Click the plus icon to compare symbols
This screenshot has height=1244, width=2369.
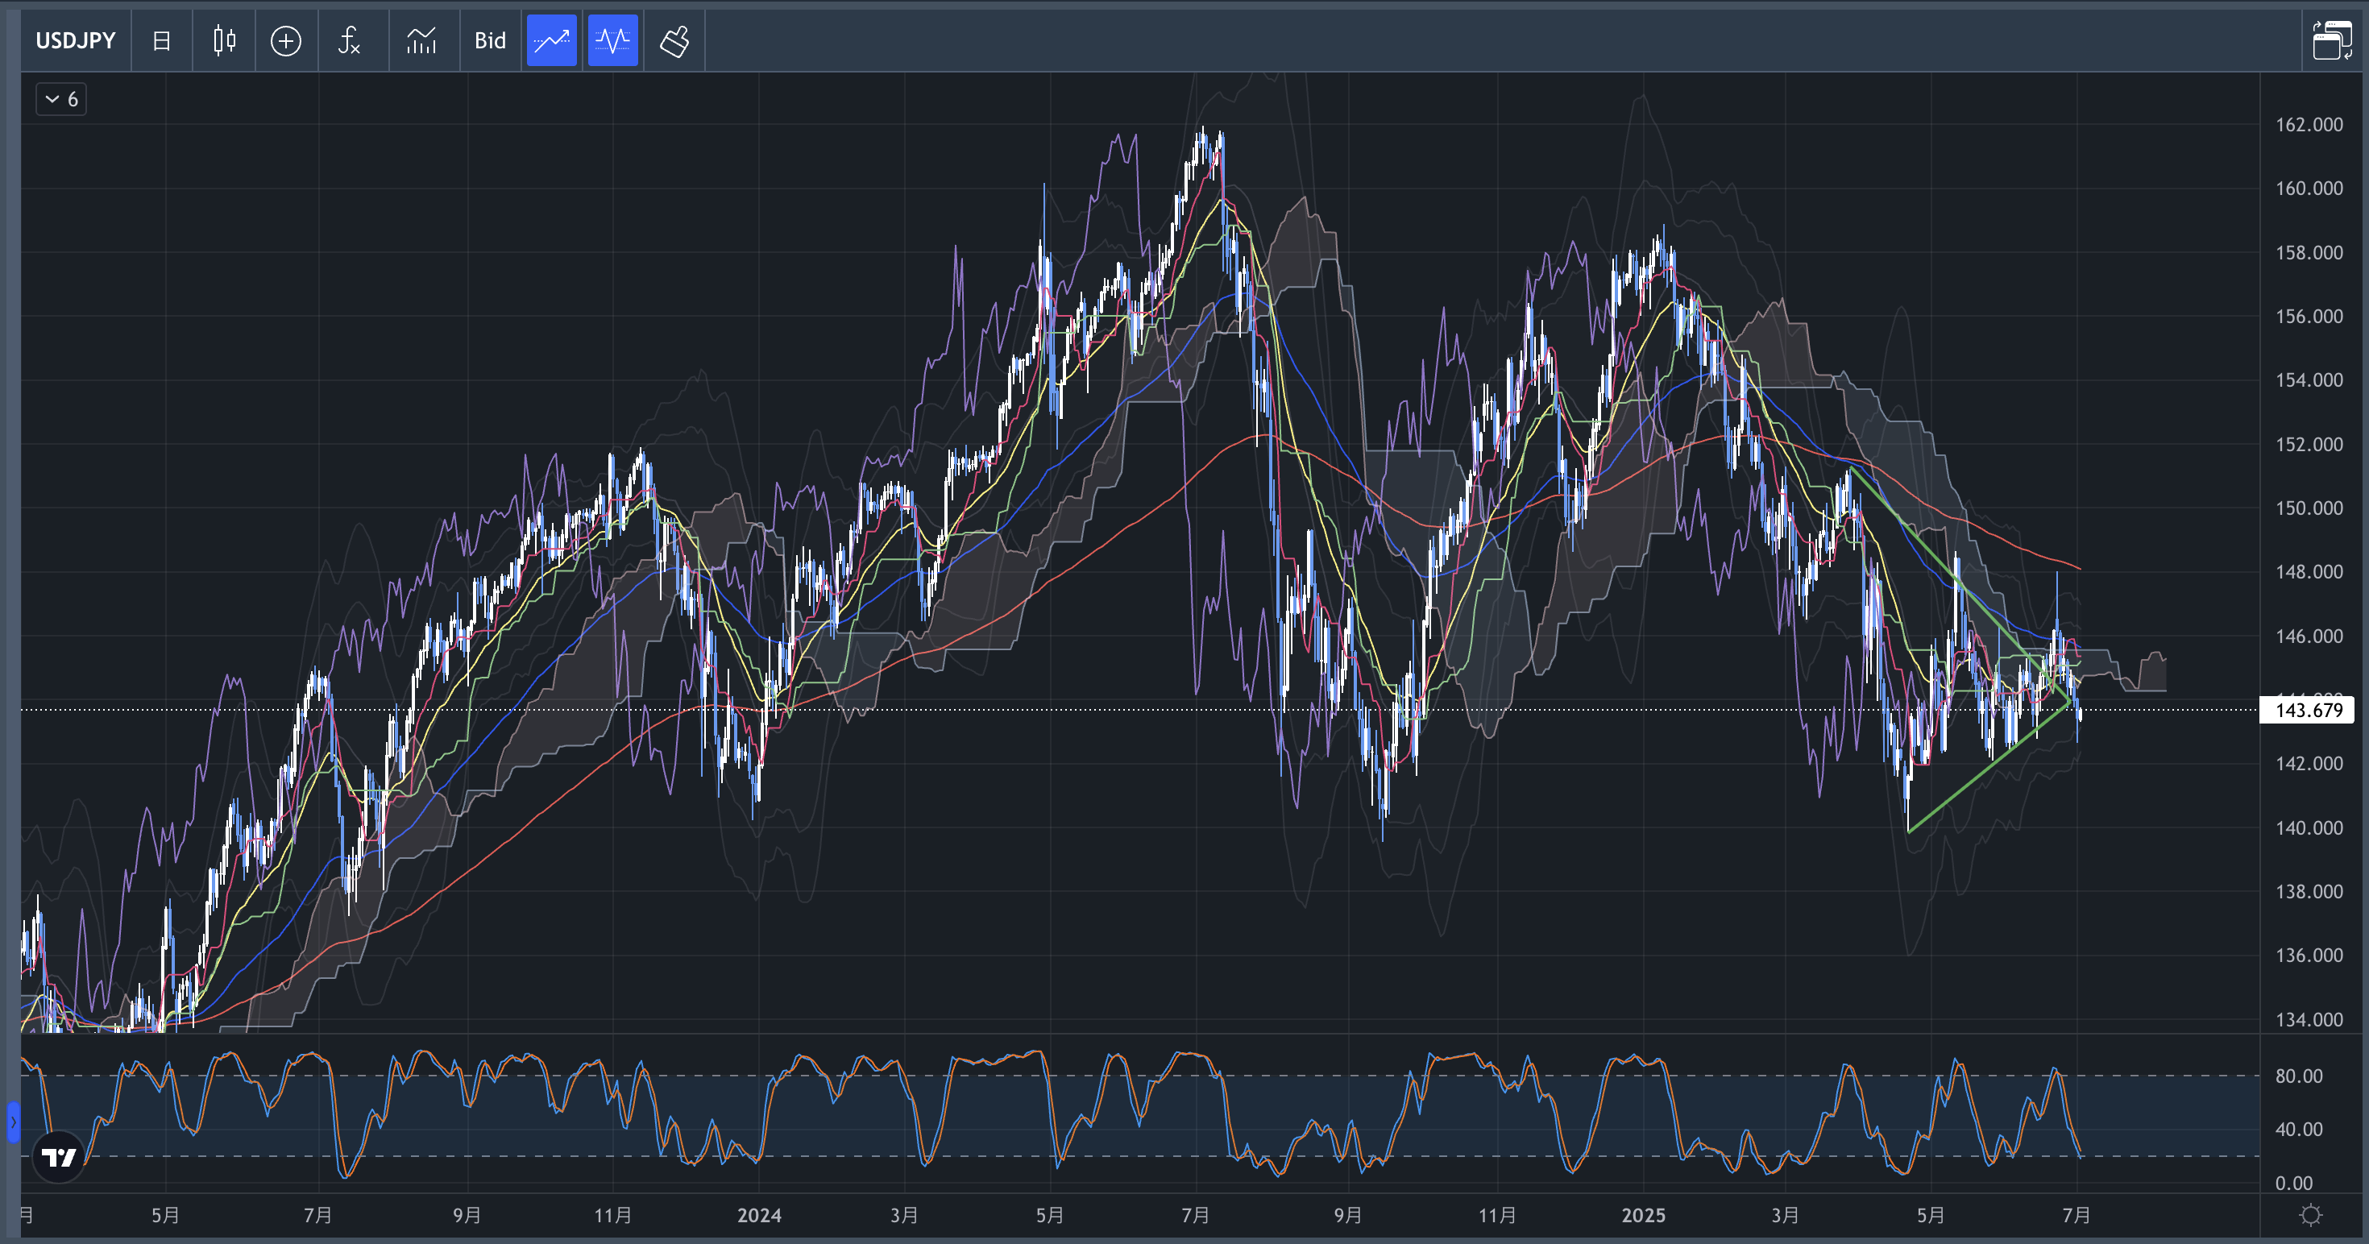286,40
